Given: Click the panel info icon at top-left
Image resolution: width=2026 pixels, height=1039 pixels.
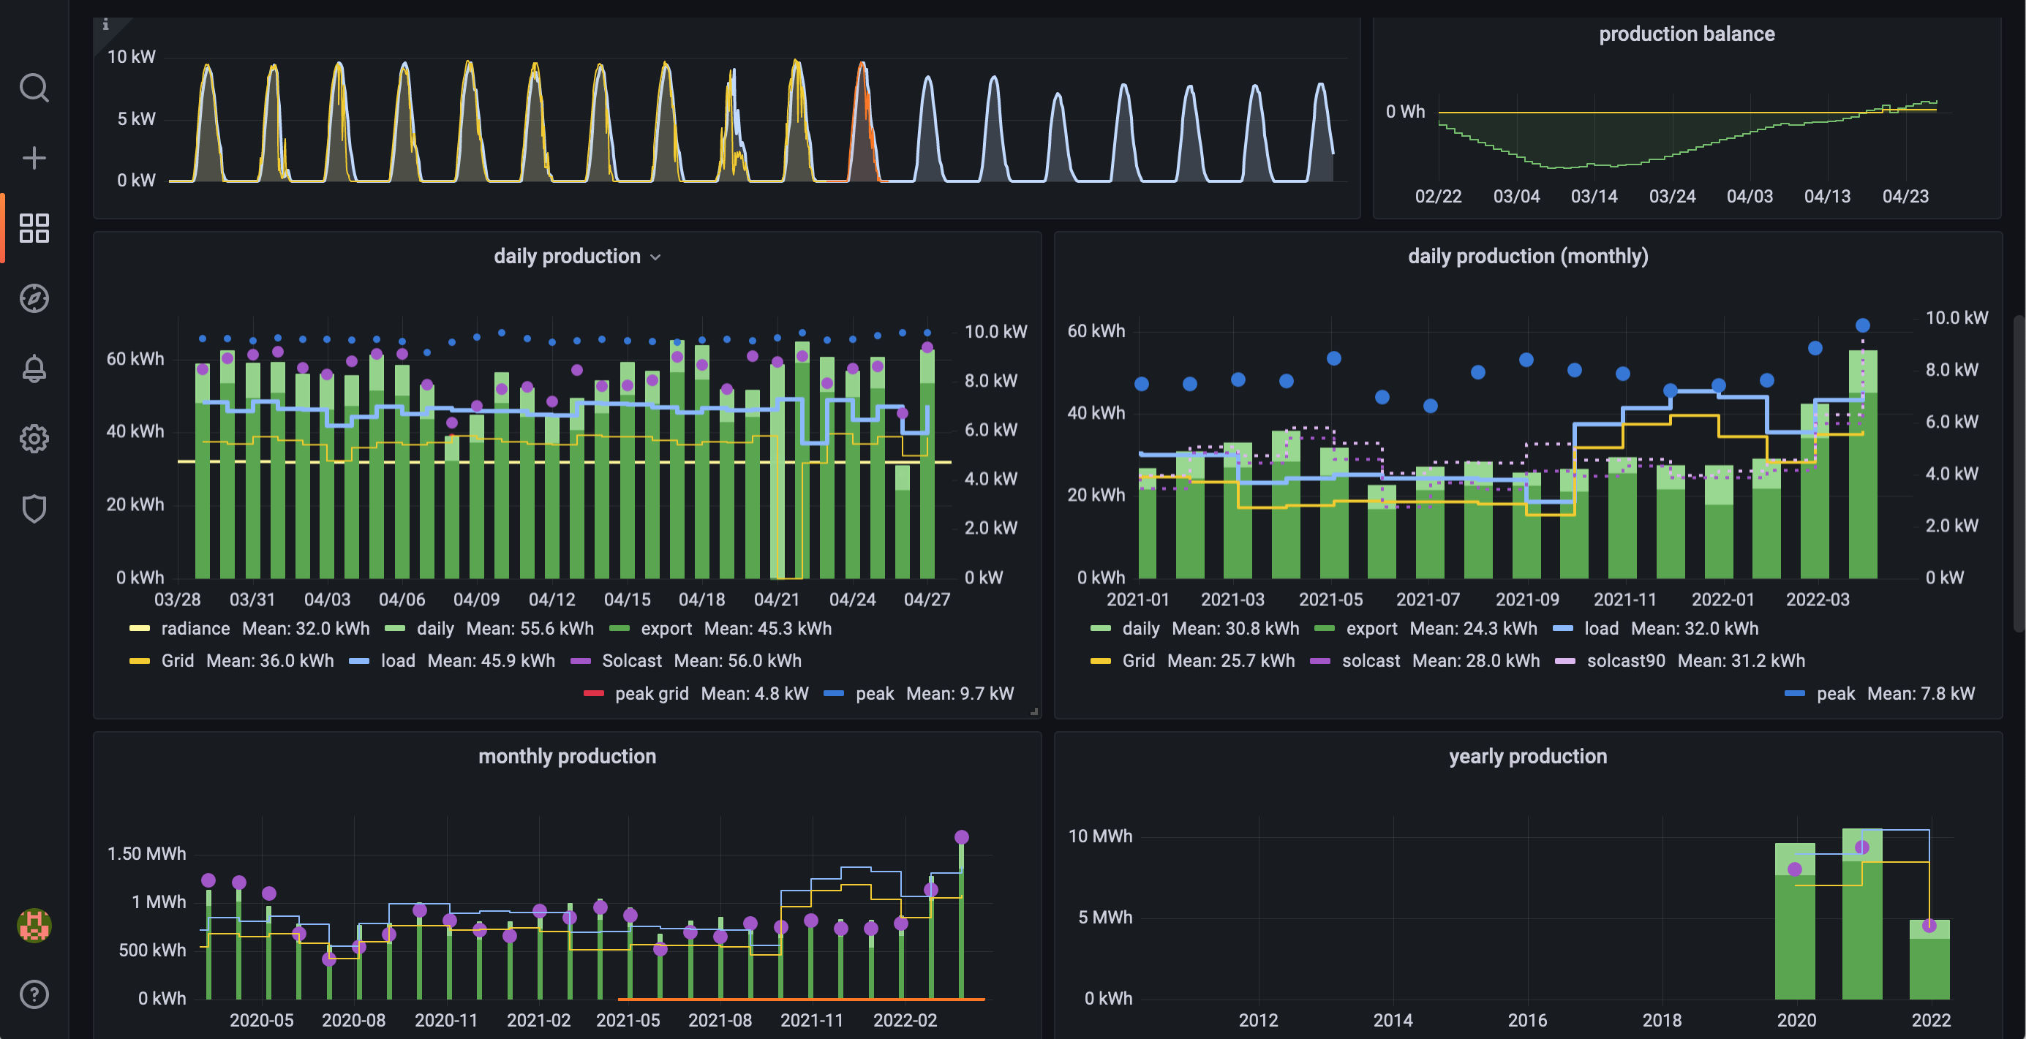Looking at the screenshot, I should pyautogui.click(x=105, y=25).
